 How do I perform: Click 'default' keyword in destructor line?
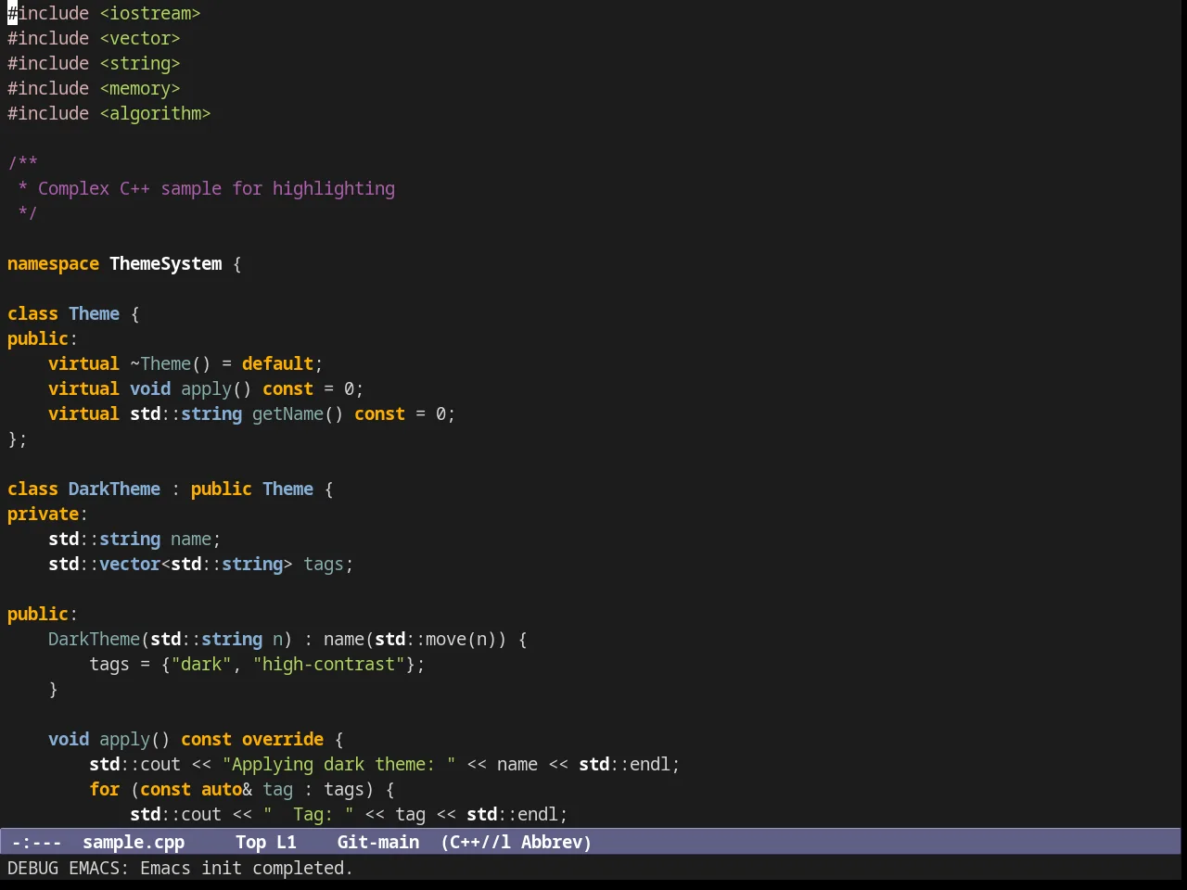pos(277,363)
